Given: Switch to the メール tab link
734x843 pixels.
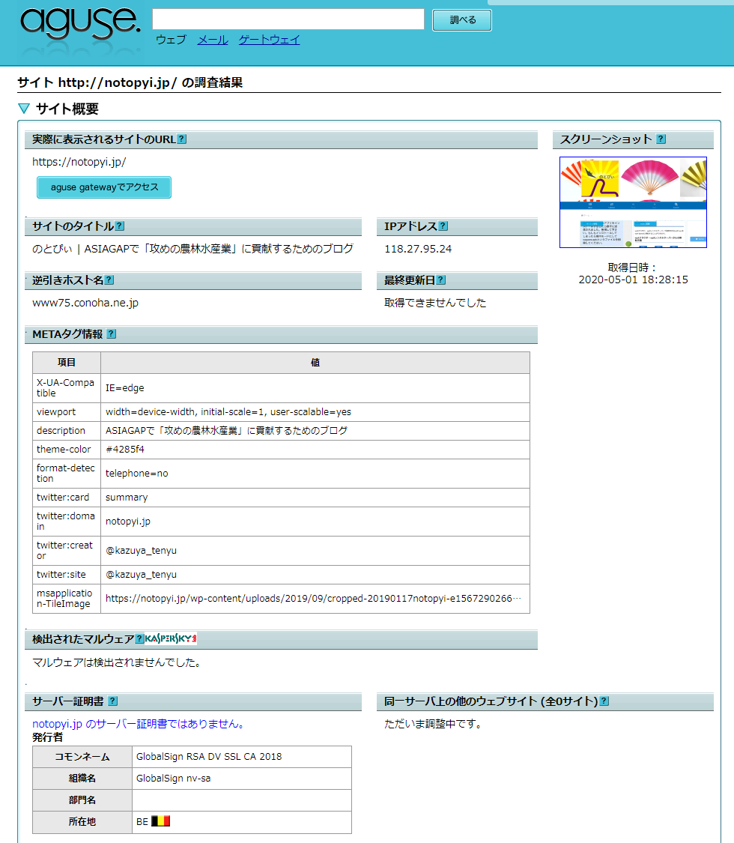Looking at the screenshot, I should pyautogui.click(x=213, y=40).
